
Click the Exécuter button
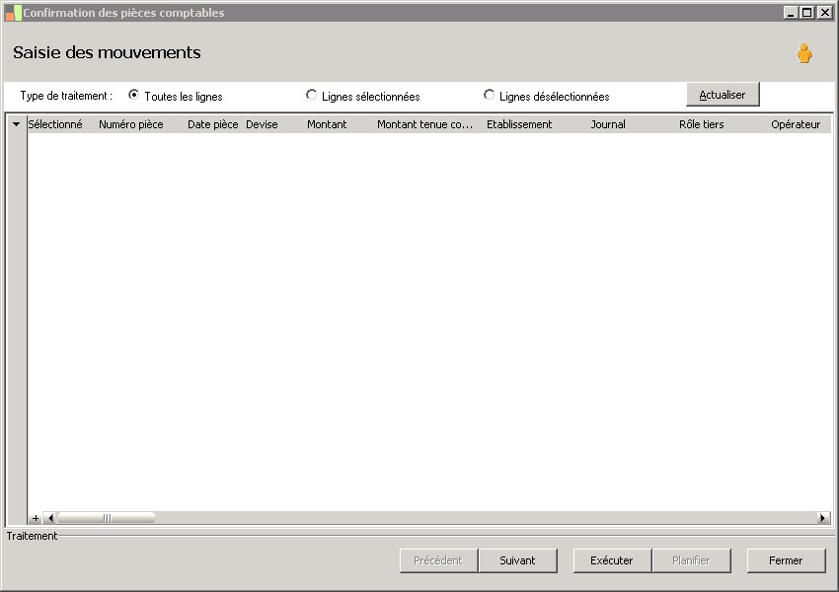[612, 560]
